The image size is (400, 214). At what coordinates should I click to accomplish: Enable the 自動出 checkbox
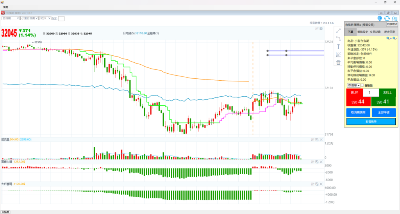363,85
